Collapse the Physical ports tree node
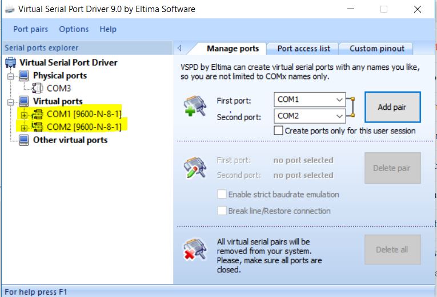The image size is (437, 297). pyautogui.click(x=11, y=77)
